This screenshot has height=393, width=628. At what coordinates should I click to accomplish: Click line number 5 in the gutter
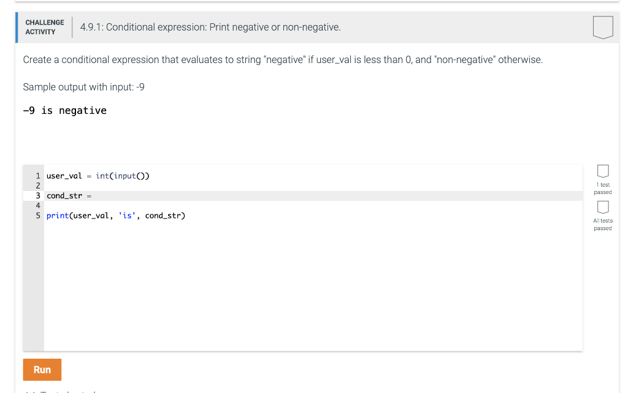pos(37,215)
